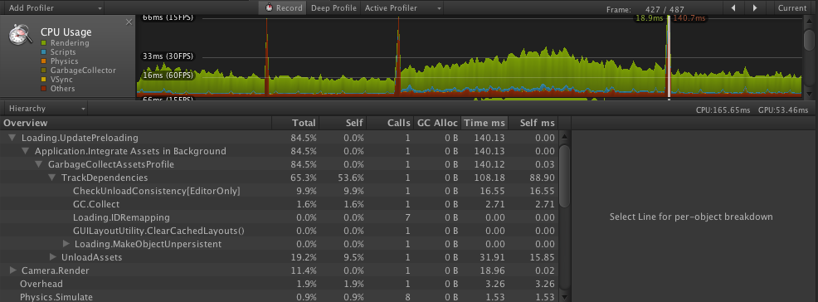Click the selected frame marker in chart
This screenshot has width=818, height=302.
[669, 57]
